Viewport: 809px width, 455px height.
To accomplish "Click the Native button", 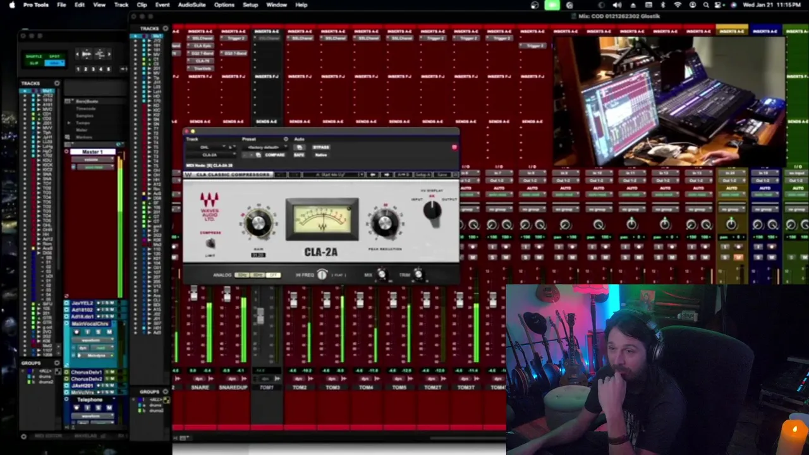I will pyautogui.click(x=321, y=155).
